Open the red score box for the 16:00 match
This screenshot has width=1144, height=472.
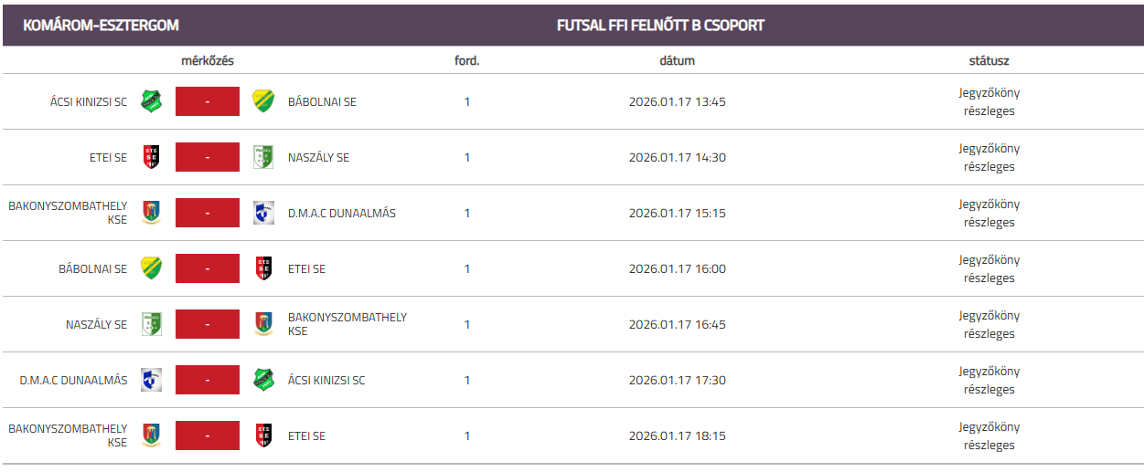point(208,268)
